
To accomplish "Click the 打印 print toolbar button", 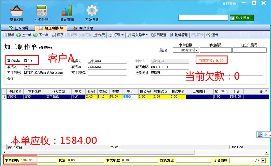I will (x=114, y=35).
